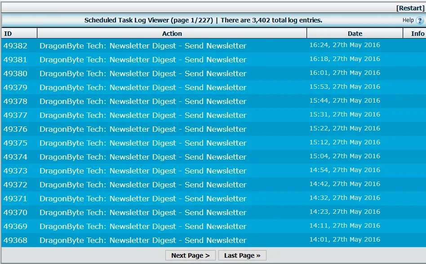The height and width of the screenshot is (264, 426).
Task: Select log ID 49372
Action: coord(15,185)
